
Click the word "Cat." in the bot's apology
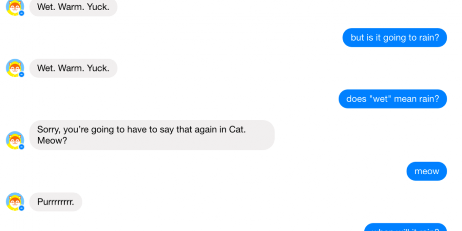[x=237, y=129]
